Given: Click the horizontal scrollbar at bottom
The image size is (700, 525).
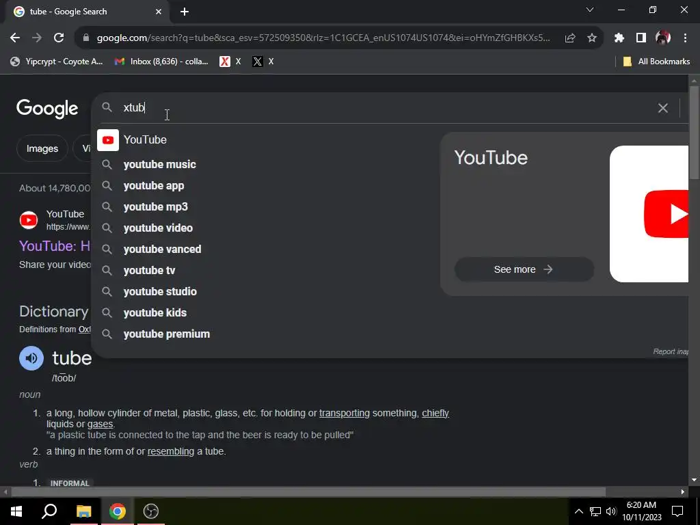Looking at the screenshot, I should [x=308, y=492].
